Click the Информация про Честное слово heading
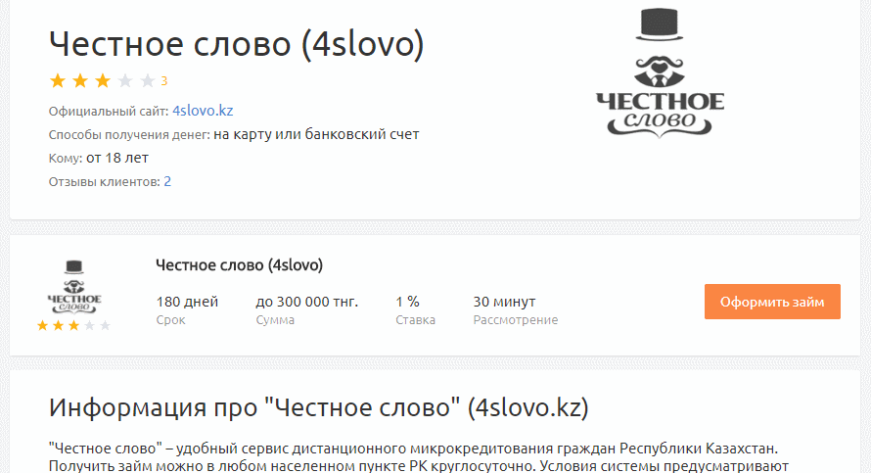This screenshot has height=473, width=871. click(x=319, y=407)
